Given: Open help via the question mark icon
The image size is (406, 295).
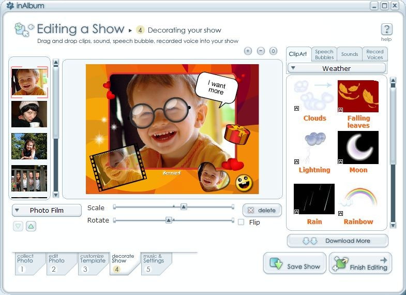Looking at the screenshot, I should click(386, 30).
